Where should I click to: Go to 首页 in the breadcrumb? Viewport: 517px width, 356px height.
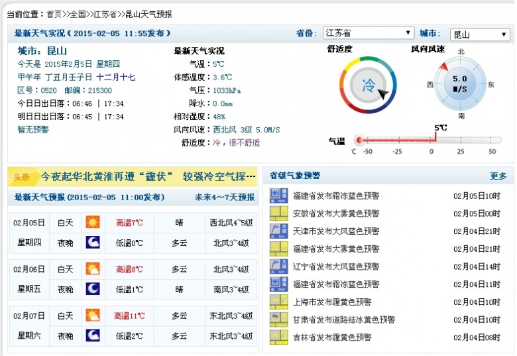54,13
